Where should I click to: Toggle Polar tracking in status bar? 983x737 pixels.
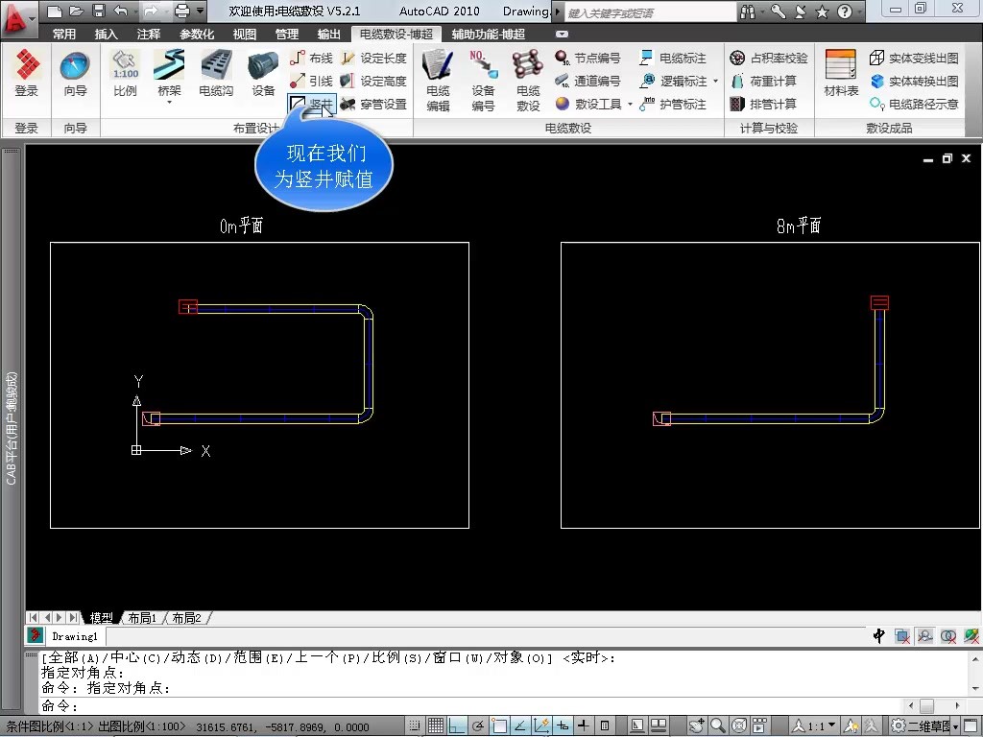[x=478, y=726]
